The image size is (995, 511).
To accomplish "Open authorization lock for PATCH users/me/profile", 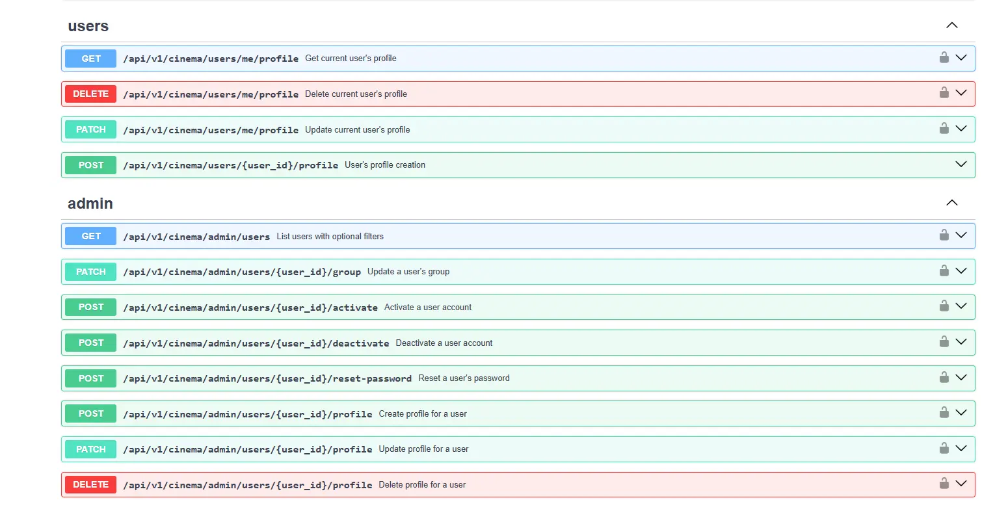I will pyautogui.click(x=944, y=128).
